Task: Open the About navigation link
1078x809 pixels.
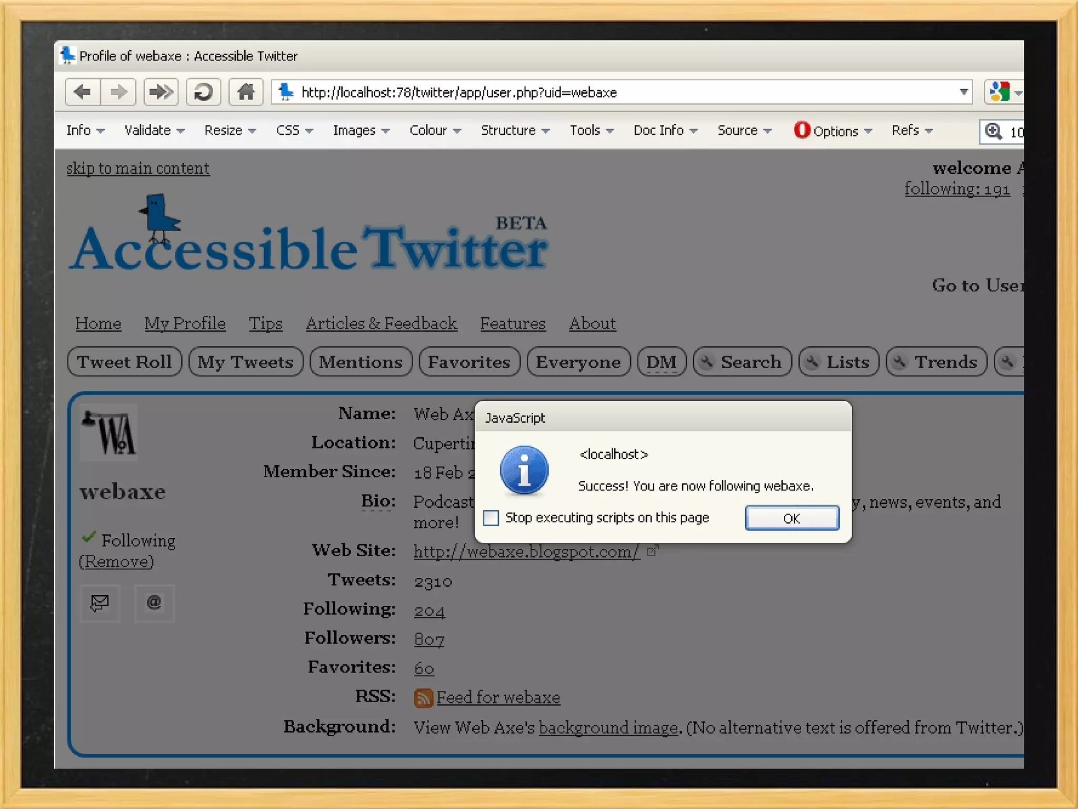Action: tap(592, 323)
